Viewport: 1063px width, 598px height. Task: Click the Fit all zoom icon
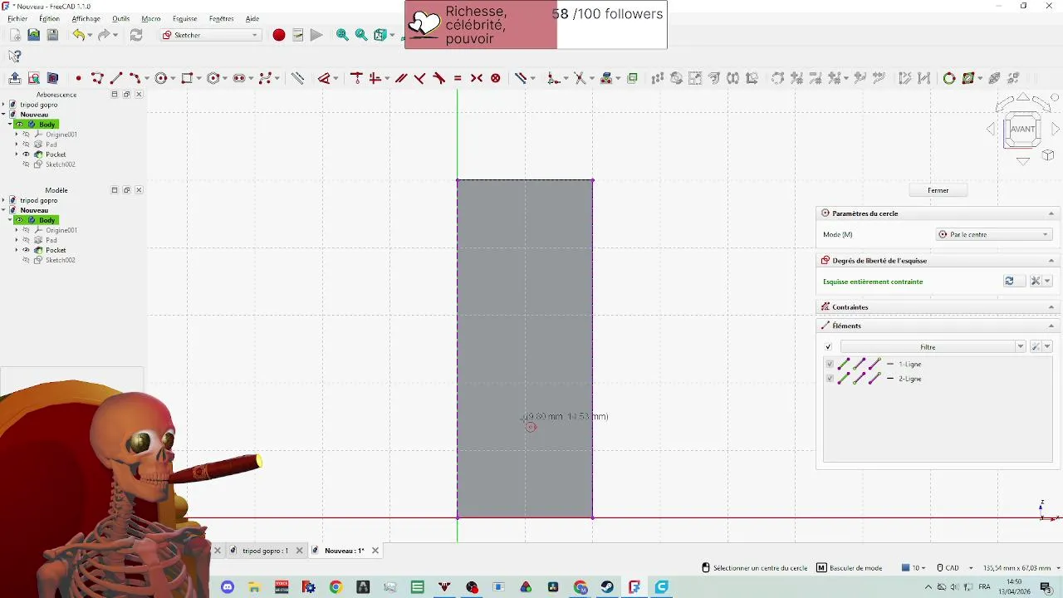pyautogui.click(x=342, y=35)
